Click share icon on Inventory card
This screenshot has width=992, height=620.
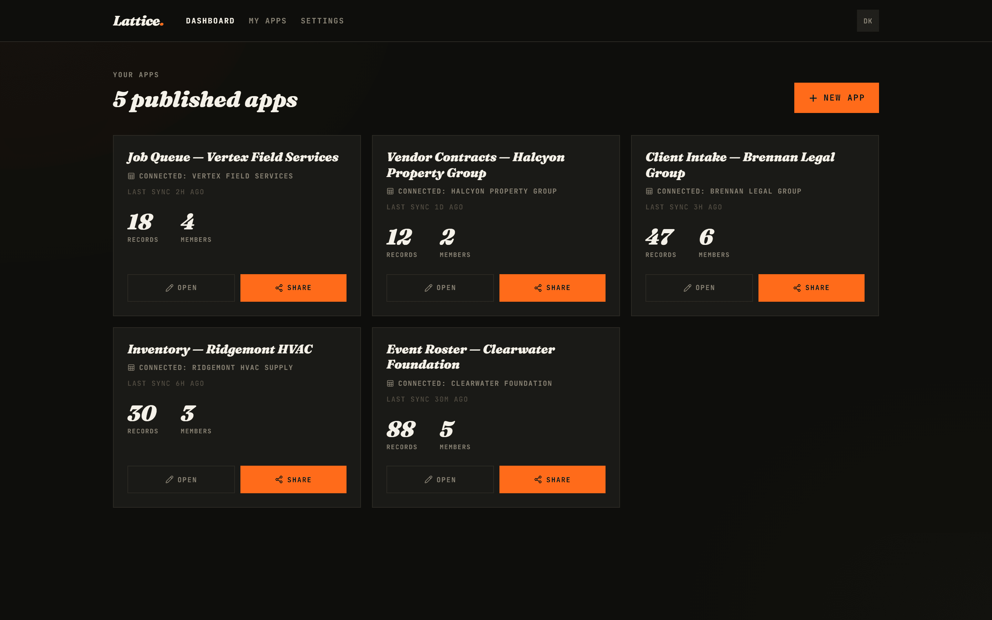[x=279, y=479]
